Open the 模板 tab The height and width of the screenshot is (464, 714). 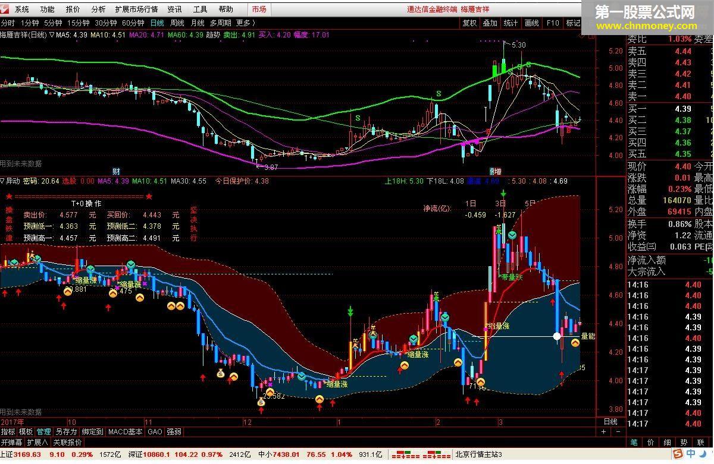(26, 432)
